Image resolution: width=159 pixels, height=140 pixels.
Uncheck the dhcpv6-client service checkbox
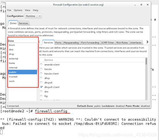point(41,87)
